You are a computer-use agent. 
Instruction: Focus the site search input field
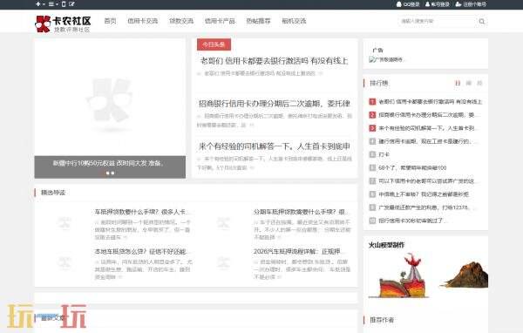point(437,21)
